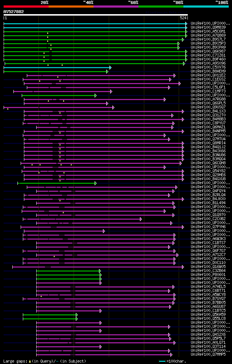Select the UniRef100_Q7MTU4 label
The image size is (232, 364).
tap(208, 139)
